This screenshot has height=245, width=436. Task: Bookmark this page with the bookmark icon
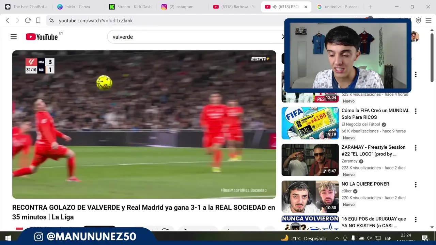tap(38, 20)
